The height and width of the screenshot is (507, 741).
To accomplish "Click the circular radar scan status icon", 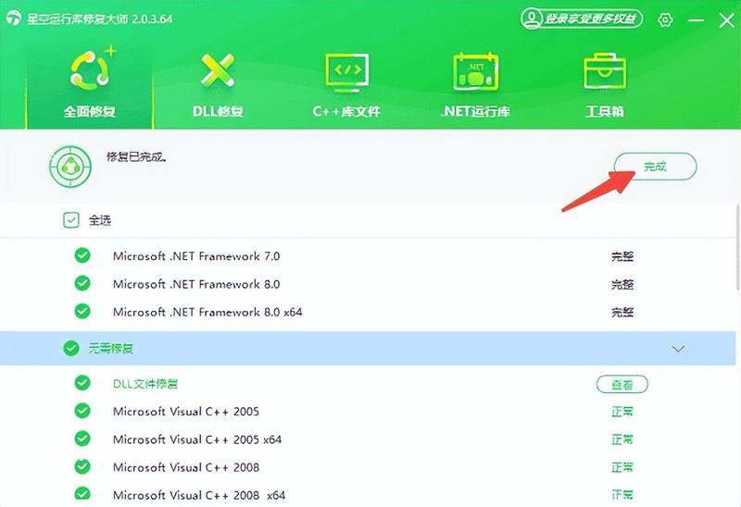I will pyautogui.click(x=70, y=167).
